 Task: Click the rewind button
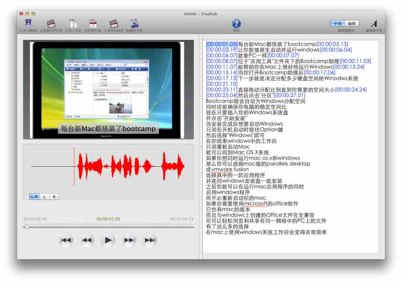pos(87,241)
